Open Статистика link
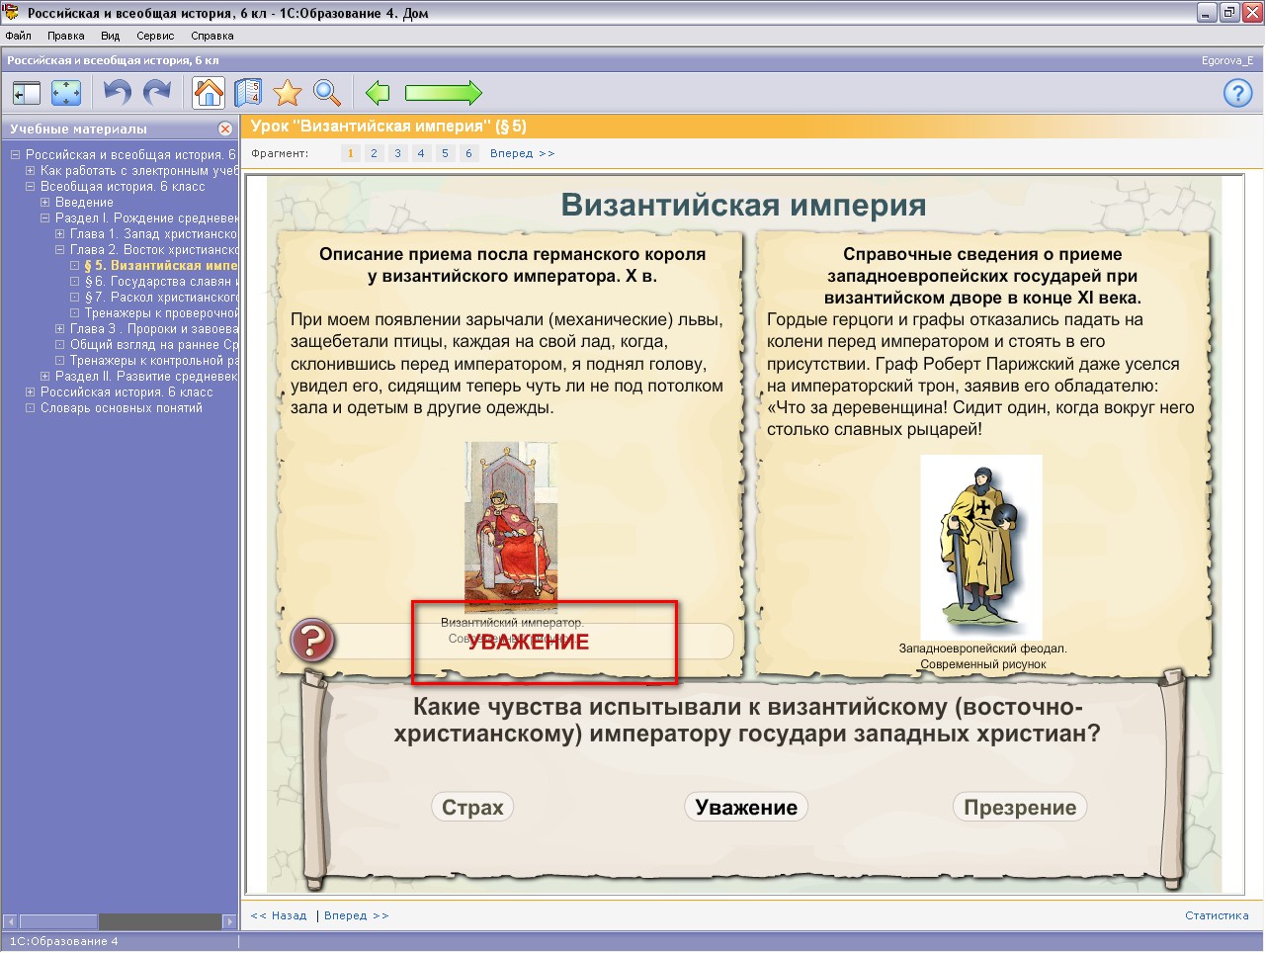Screen dimensions: 1265x953 [1217, 915]
